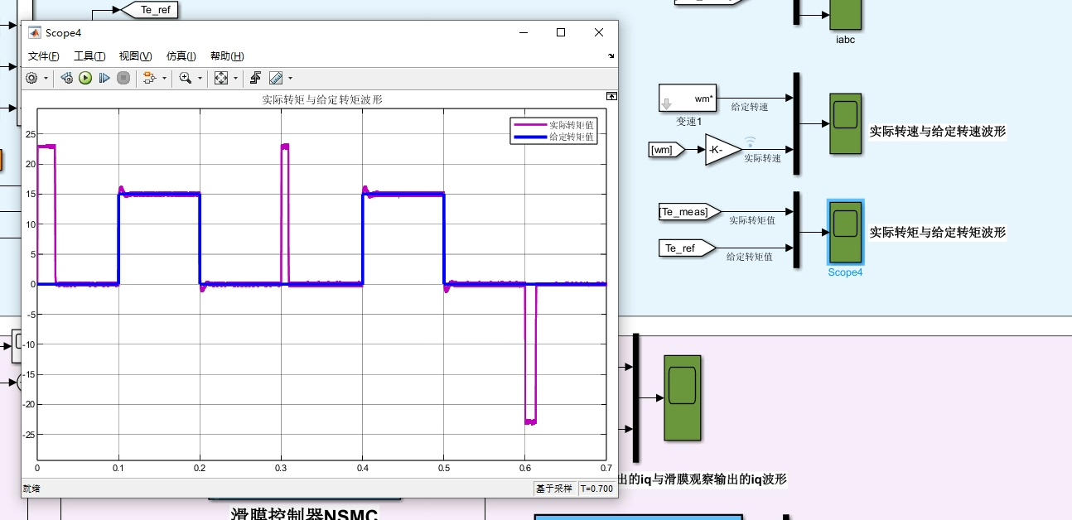Select the mux bar feeding the iq scope
The image size is (1072, 520).
636,397
